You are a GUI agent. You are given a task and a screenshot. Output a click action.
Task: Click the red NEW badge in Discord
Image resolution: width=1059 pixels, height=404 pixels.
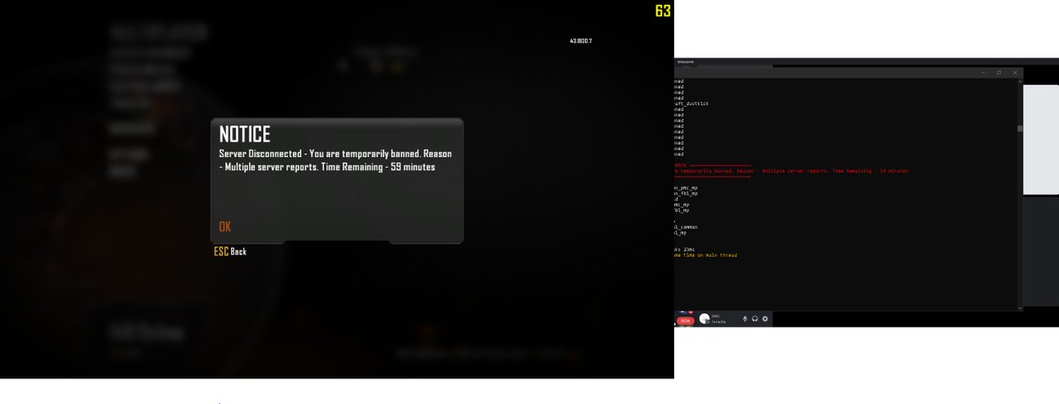pos(685,320)
